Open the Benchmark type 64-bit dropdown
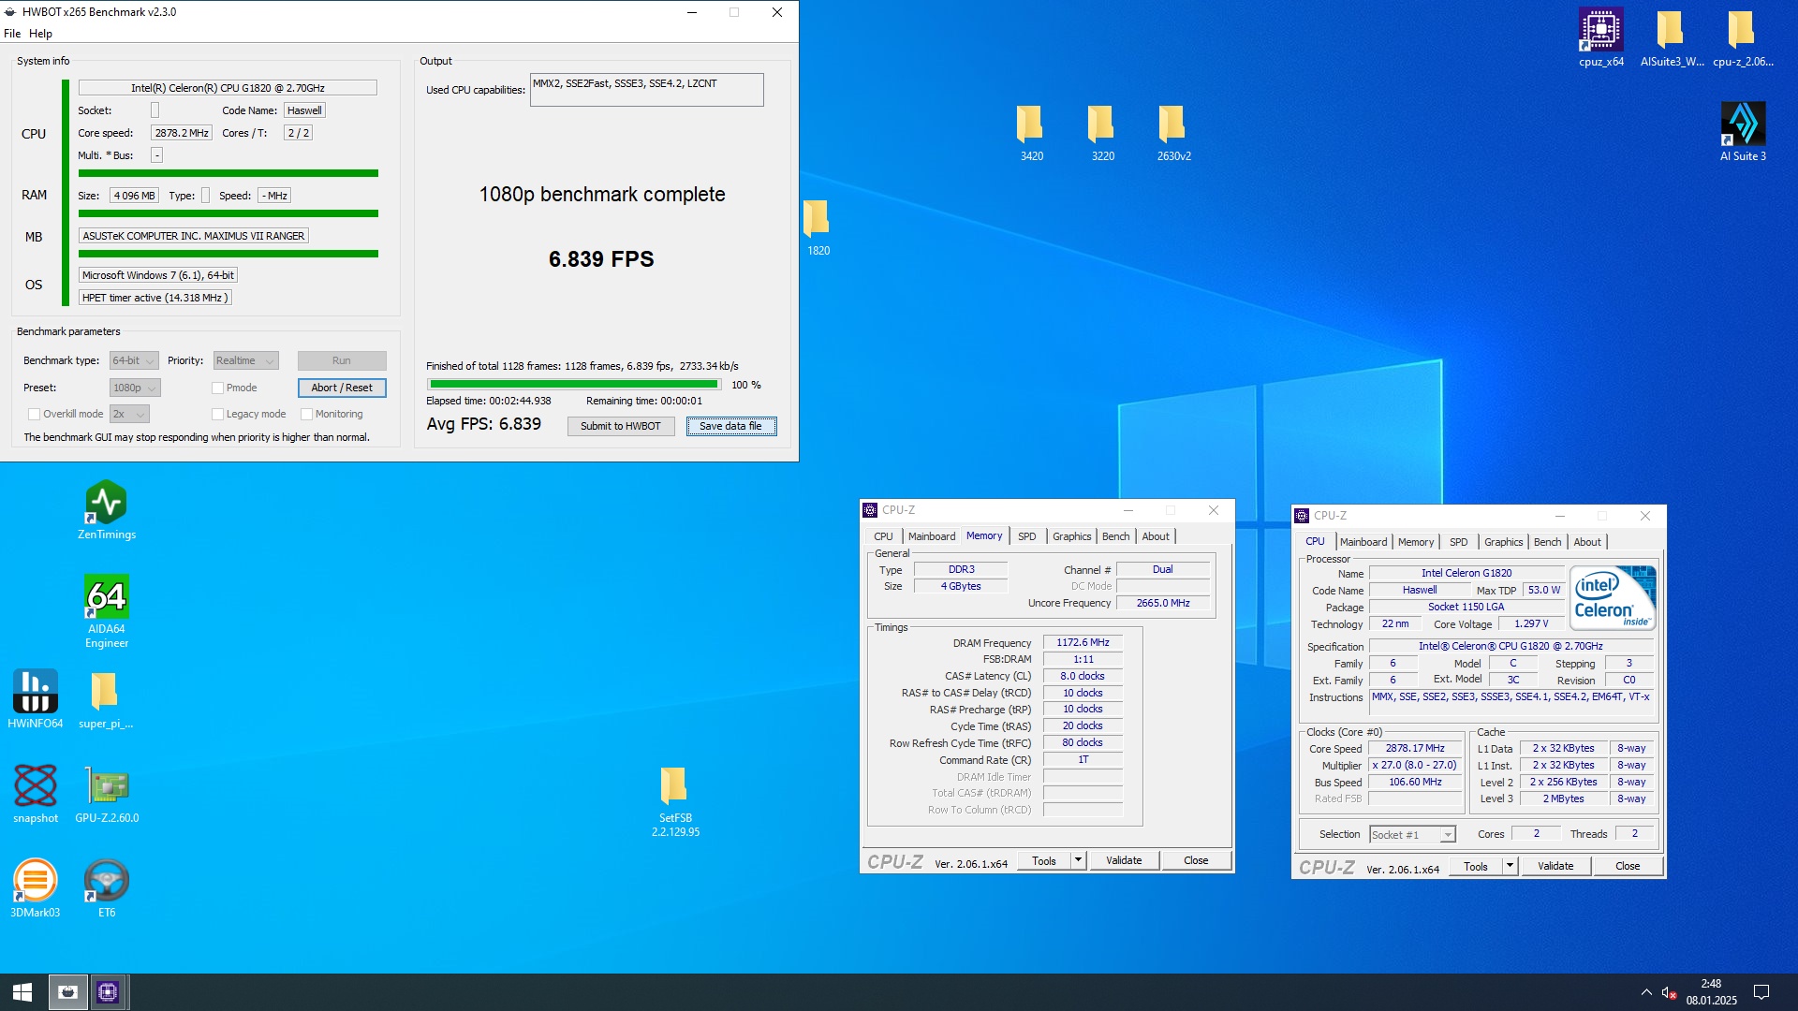1798x1011 pixels. (133, 360)
